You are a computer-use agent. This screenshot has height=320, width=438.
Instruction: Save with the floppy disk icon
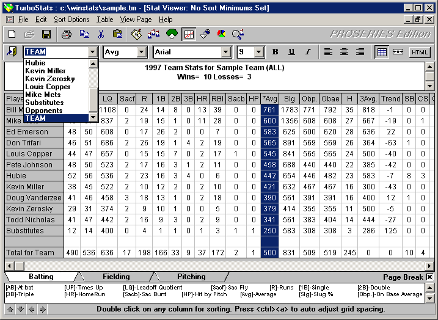coord(46,34)
